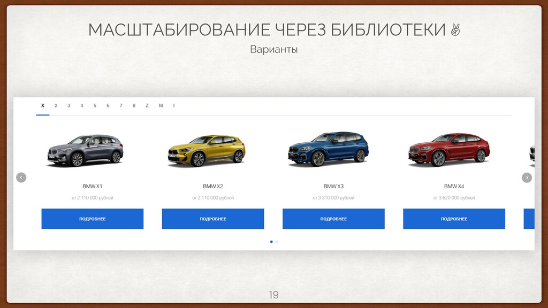This screenshot has height=308, width=548.
Task: Select the 7 series tab
Action: [x=121, y=105]
